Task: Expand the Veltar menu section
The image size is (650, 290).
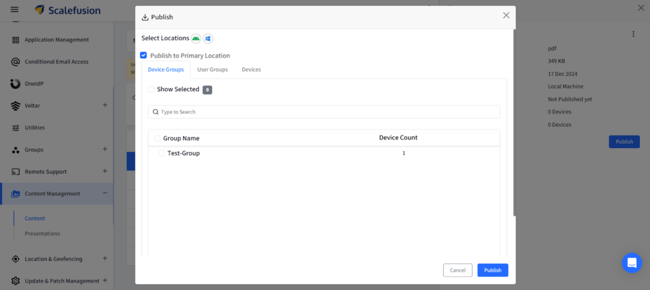Action: pos(105,105)
